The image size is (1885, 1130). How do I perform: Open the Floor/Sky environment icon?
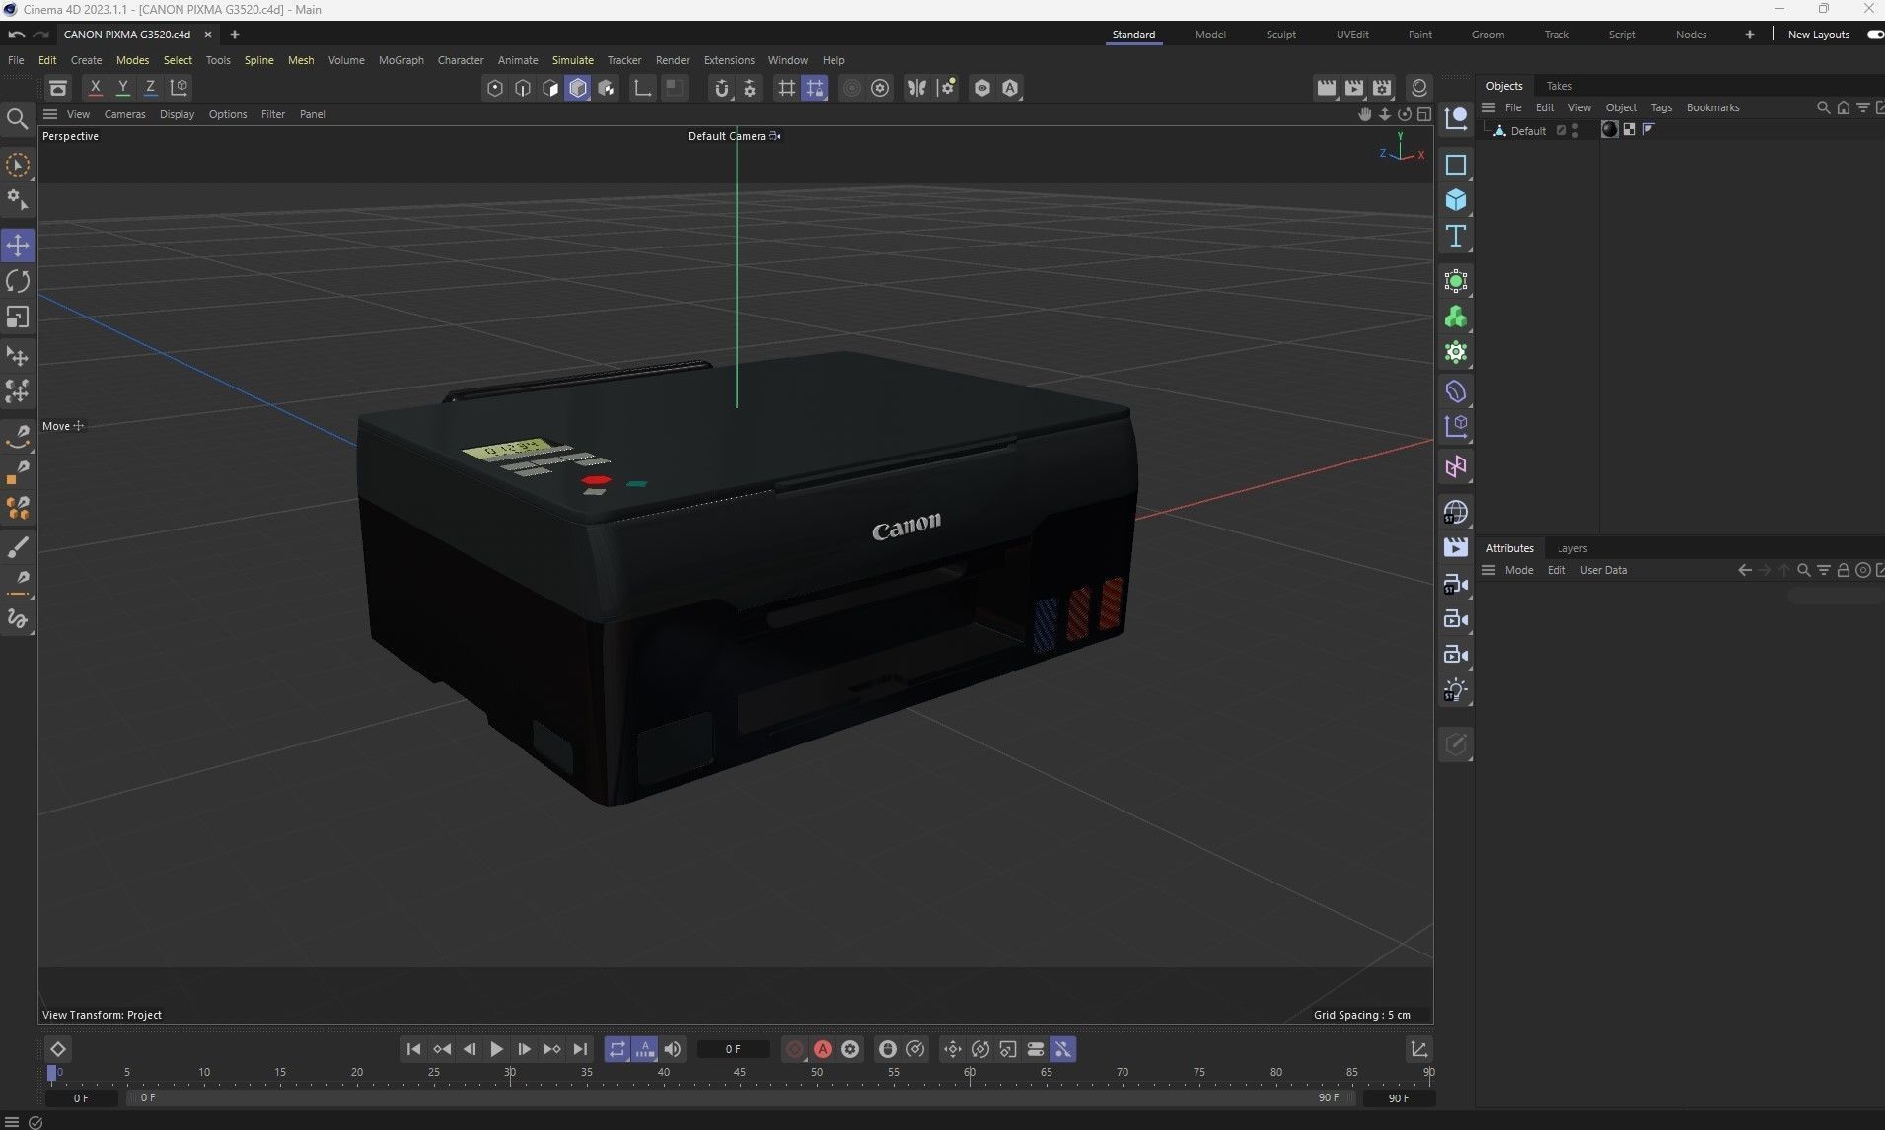(1456, 513)
